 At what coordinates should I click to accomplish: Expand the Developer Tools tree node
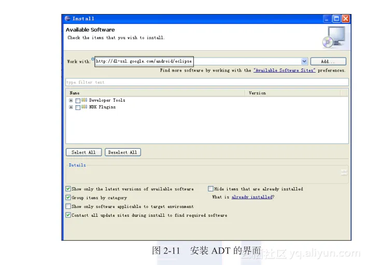click(x=71, y=101)
